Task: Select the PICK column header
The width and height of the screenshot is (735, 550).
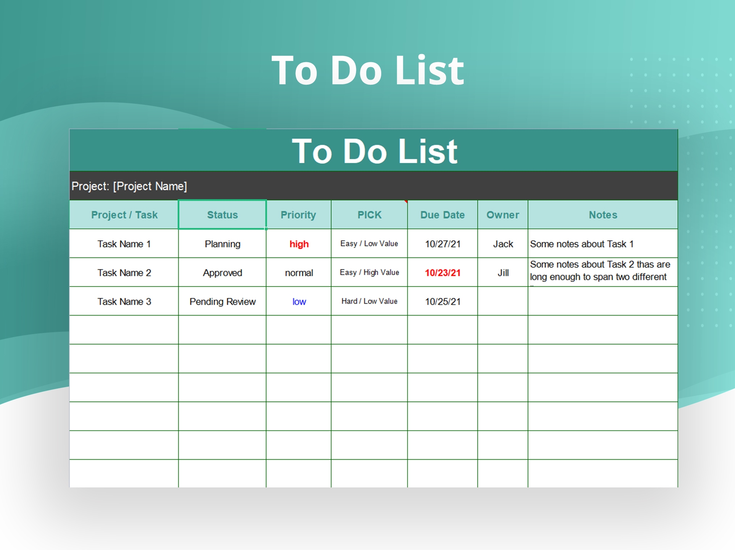Action: 369,214
